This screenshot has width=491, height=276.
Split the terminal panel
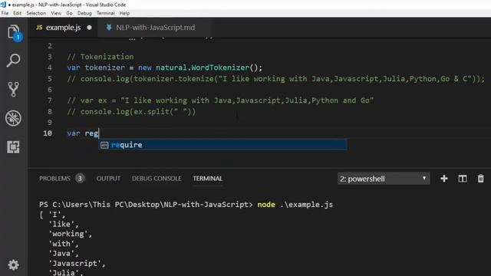click(x=462, y=179)
